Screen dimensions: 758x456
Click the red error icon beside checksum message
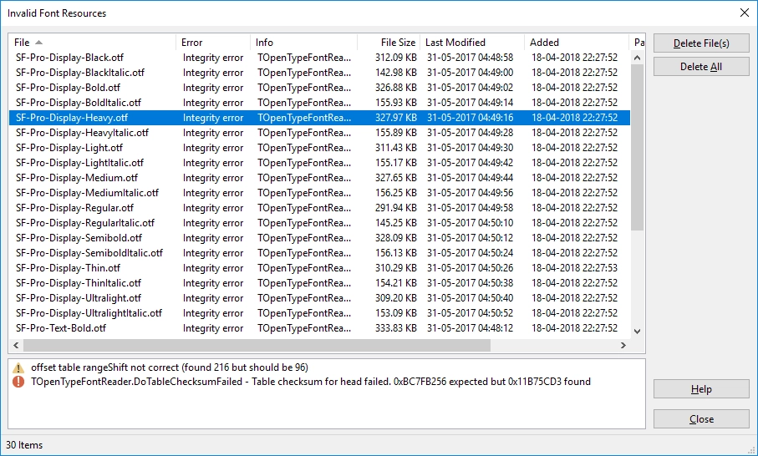18,382
